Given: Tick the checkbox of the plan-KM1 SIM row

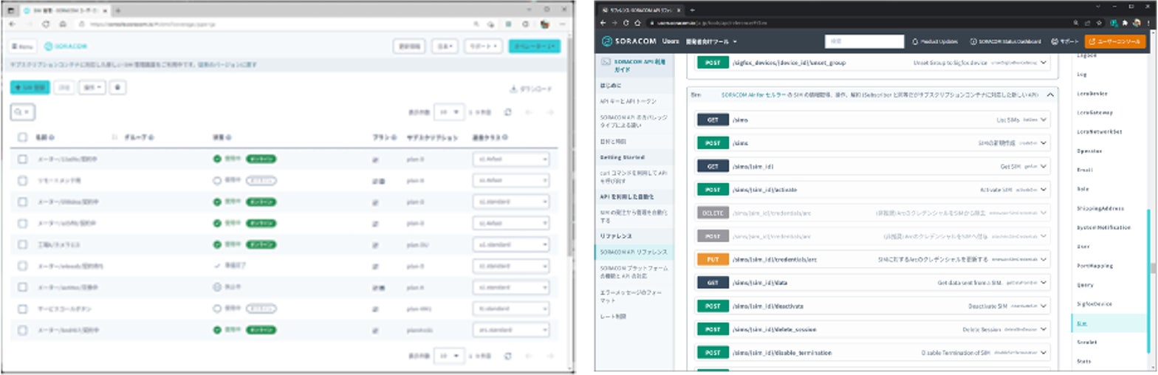Looking at the screenshot, I should coord(22,309).
